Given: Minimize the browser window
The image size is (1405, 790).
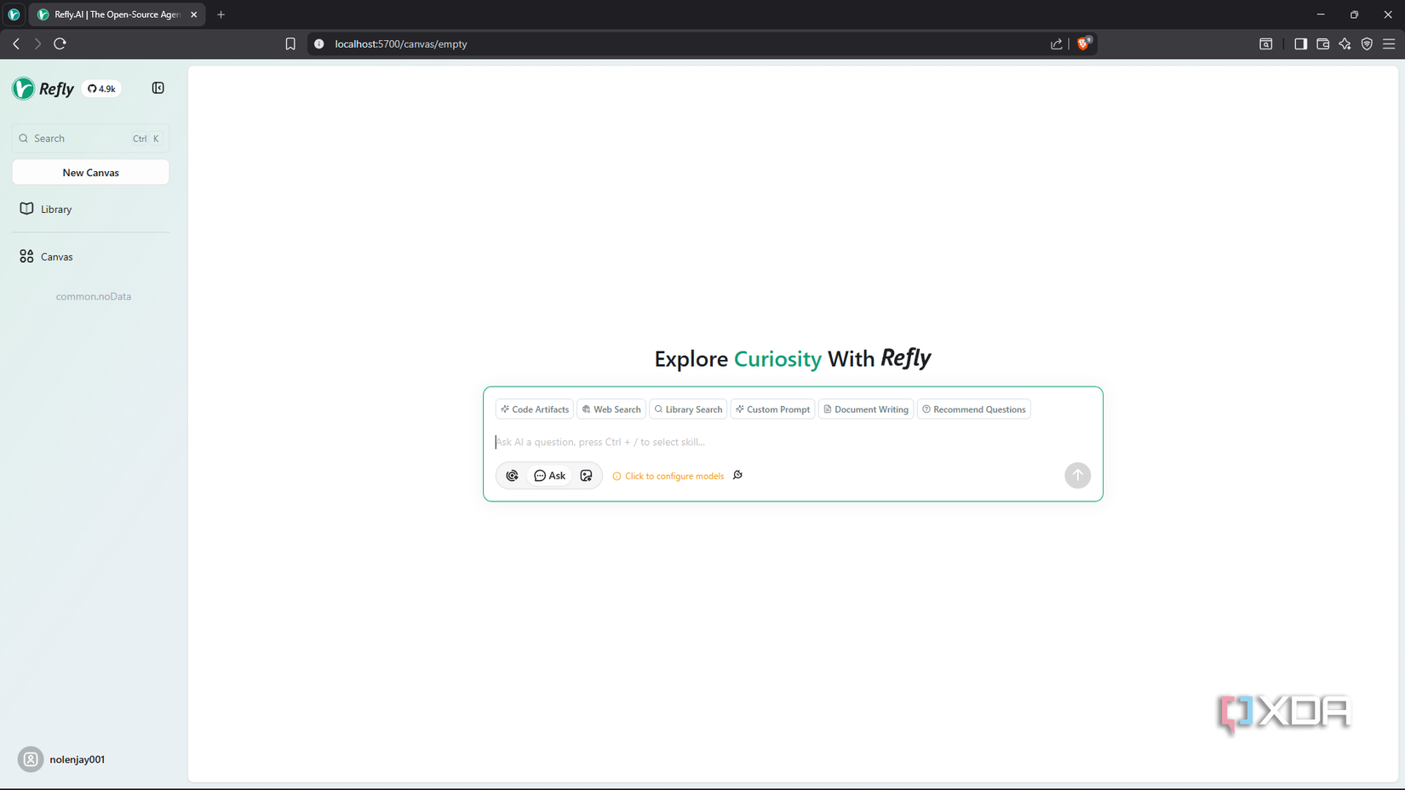Looking at the screenshot, I should click(x=1321, y=14).
